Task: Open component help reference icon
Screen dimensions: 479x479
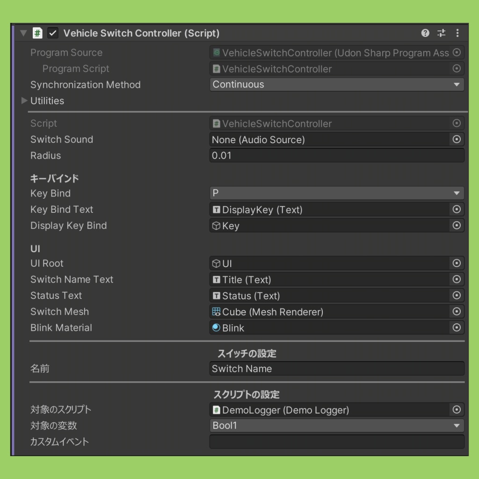Action: [x=425, y=33]
